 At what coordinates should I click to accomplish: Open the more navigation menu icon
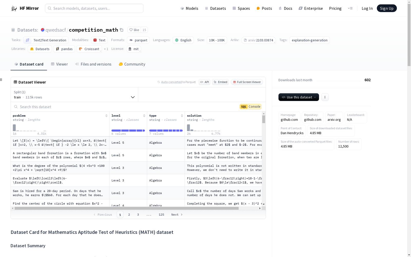[x=350, y=8]
